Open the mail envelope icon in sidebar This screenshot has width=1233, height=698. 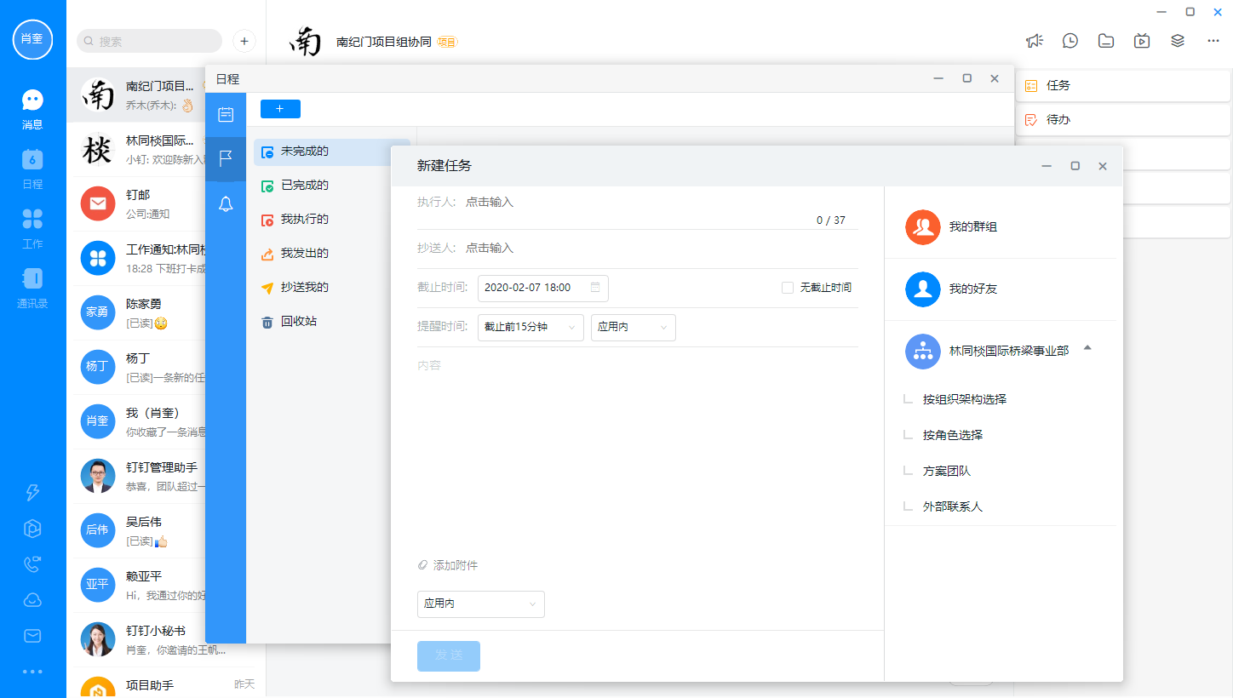pos(32,635)
